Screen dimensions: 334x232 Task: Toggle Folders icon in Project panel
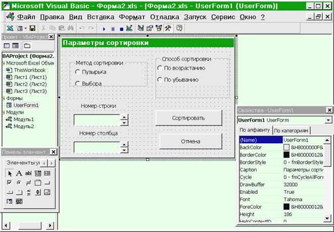[x=27, y=46]
